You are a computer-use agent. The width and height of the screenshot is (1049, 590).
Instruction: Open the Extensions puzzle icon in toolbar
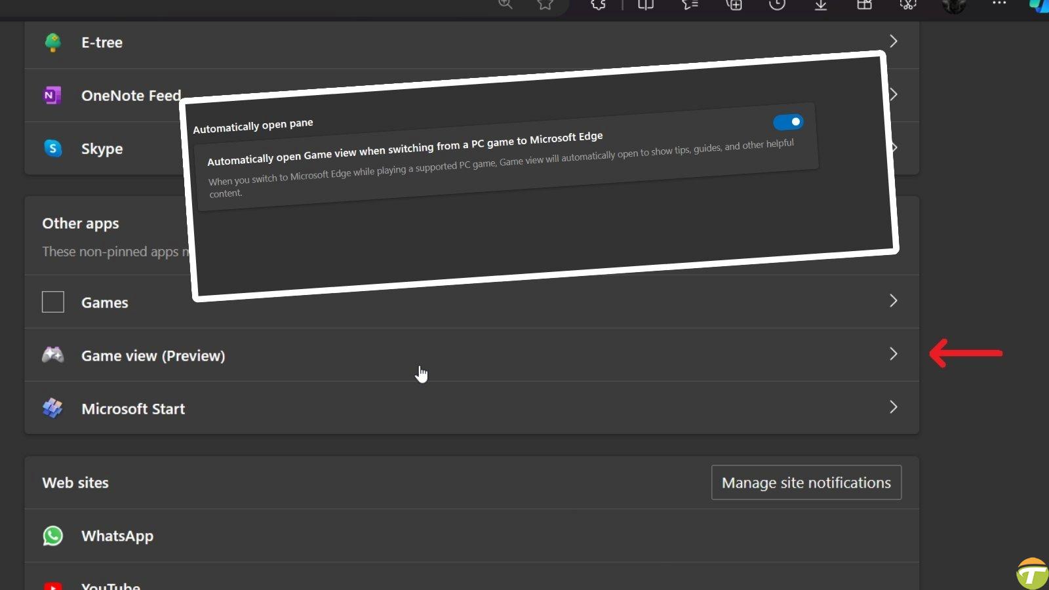(598, 5)
